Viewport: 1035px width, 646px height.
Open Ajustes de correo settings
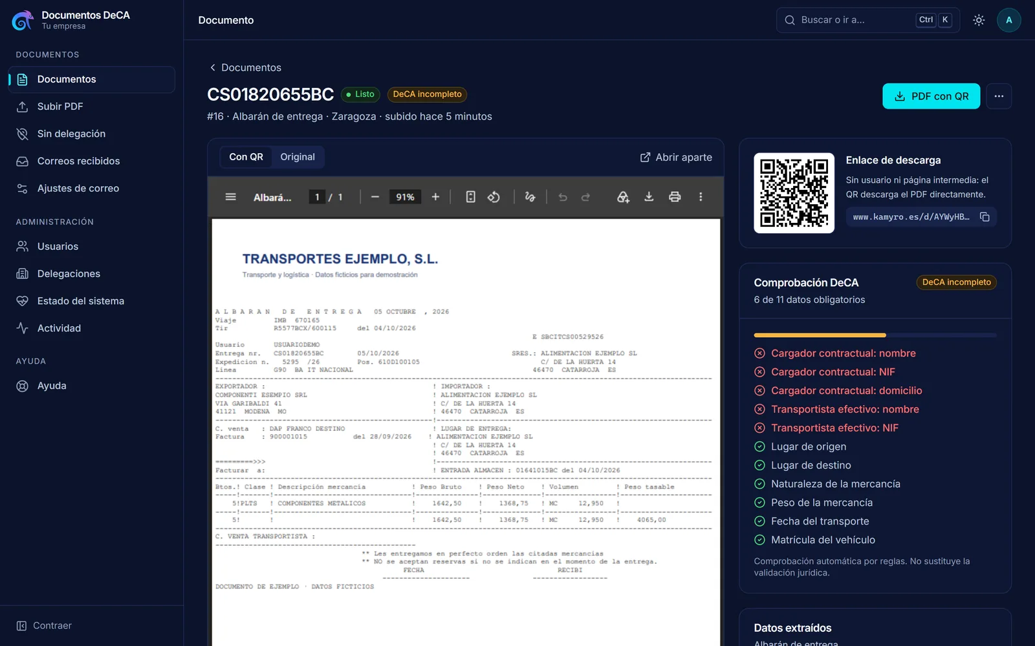[91, 189]
